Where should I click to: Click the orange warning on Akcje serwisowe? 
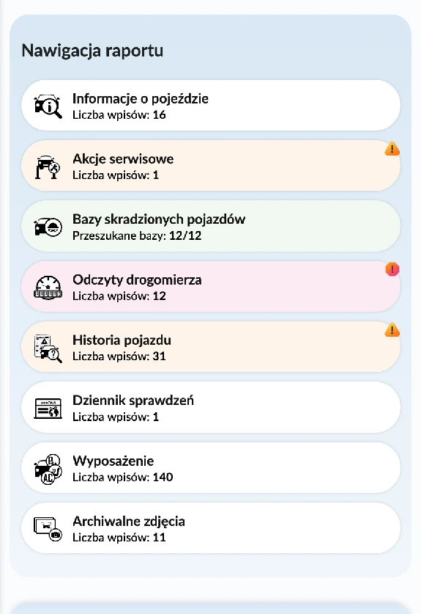pos(392,149)
